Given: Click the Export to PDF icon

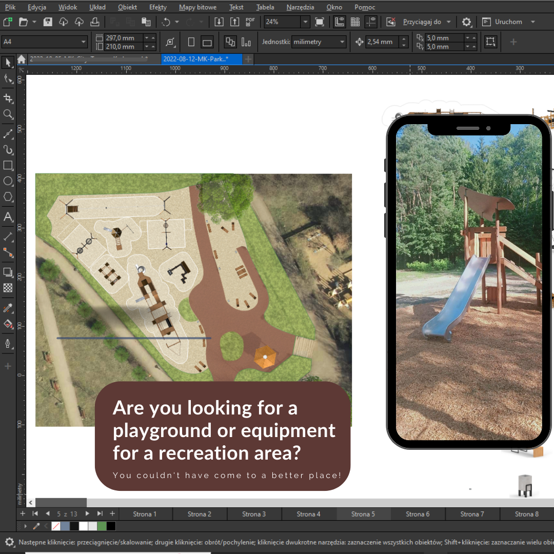Looking at the screenshot, I should coord(250,22).
